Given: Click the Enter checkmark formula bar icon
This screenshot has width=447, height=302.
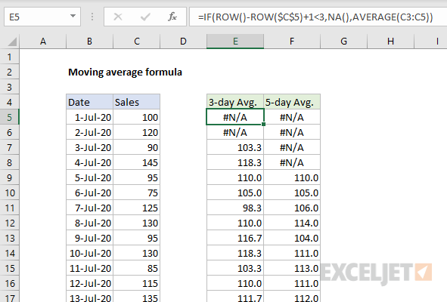Looking at the screenshot, I should coord(145,17).
